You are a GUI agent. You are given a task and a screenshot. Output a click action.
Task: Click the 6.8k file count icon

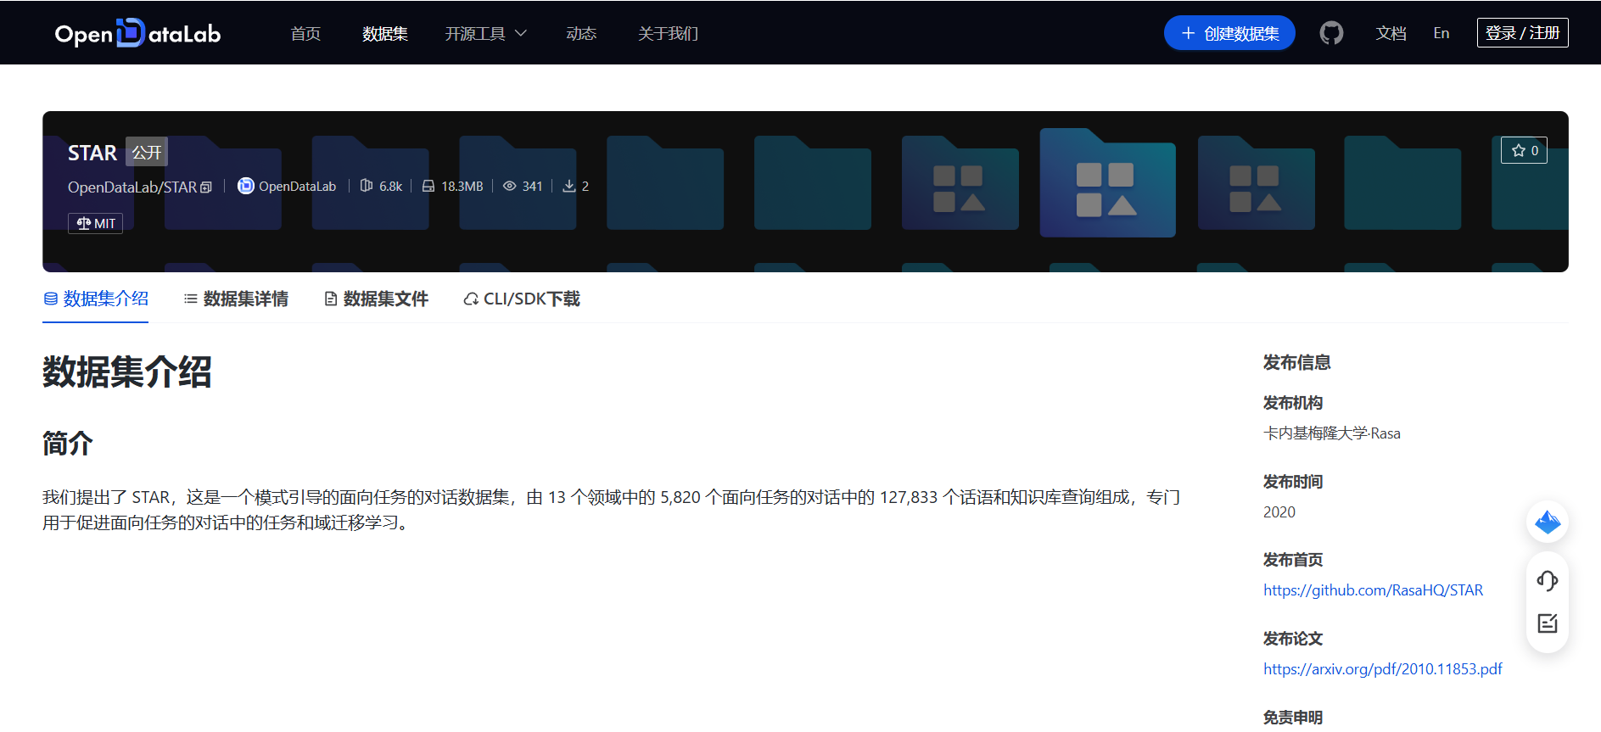367,186
